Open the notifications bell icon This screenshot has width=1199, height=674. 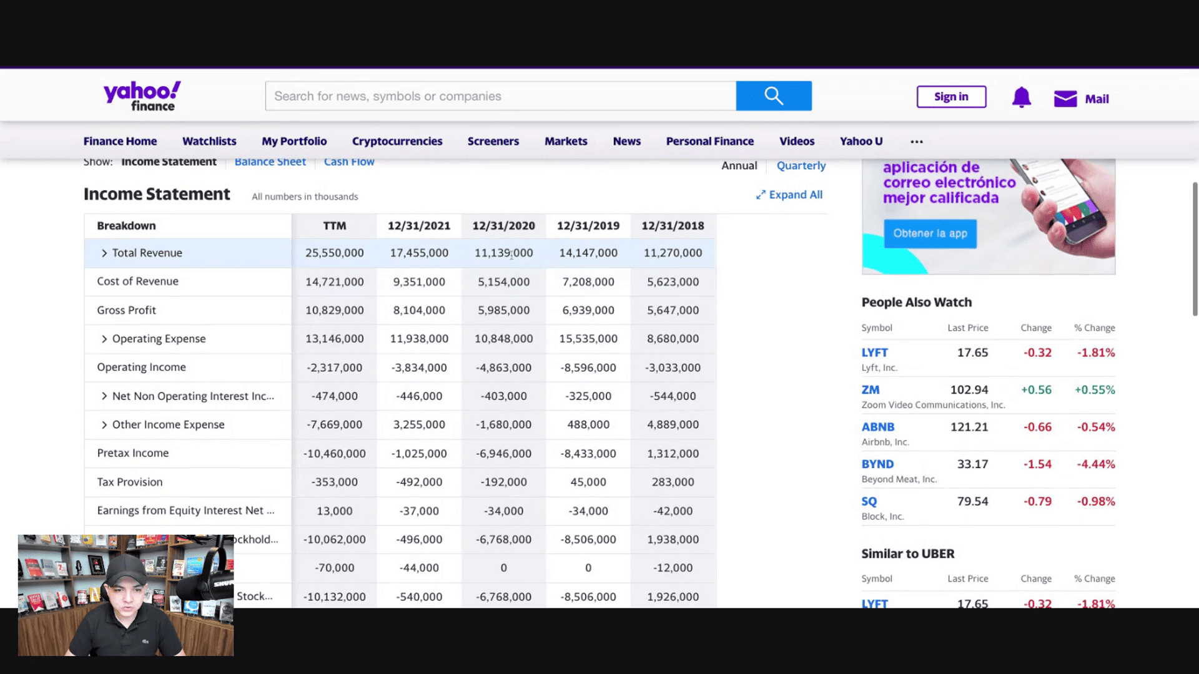pyautogui.click(x=1021, y=97)
